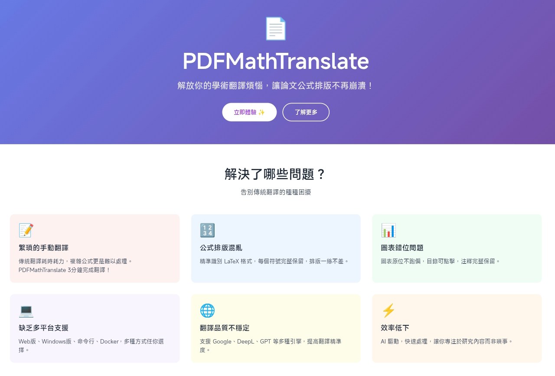The width and height of the screenshot is (555, 376).
Task: Click the memo pencil icon on 繁瑣的手動翻譯 card
Action: coord(26,230)
